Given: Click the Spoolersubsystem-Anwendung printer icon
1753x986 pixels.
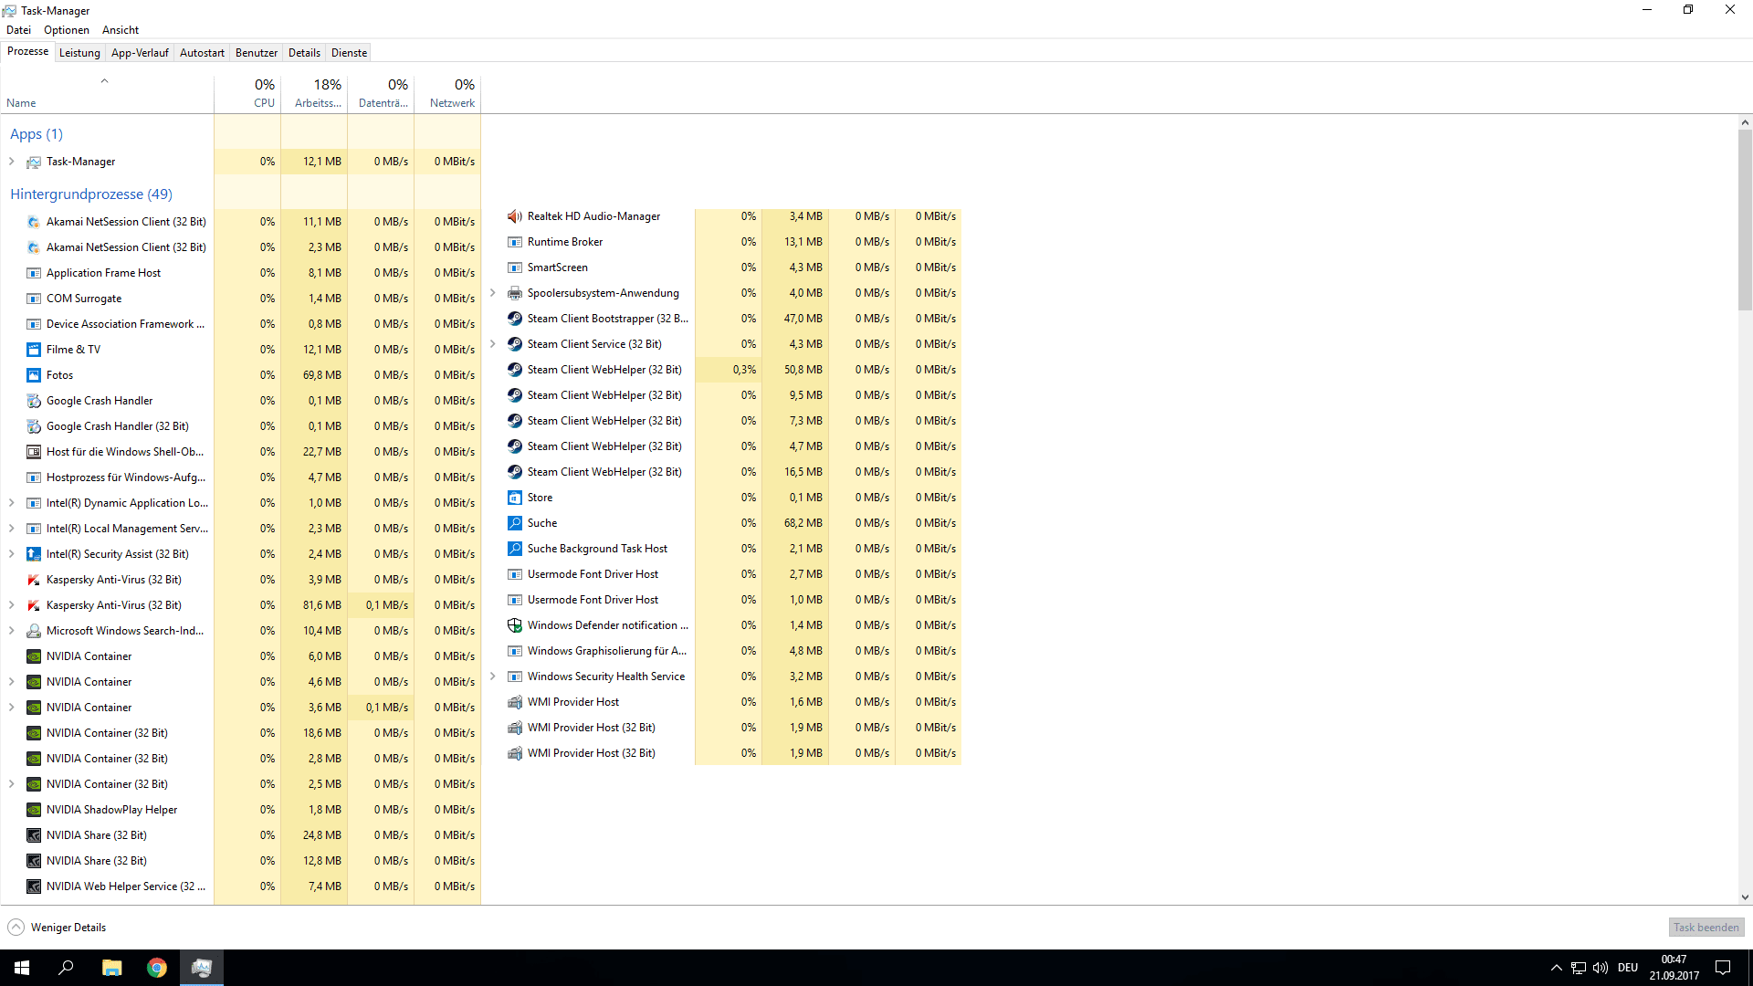Looking at the screenshot, I should [x=515, y=293].
